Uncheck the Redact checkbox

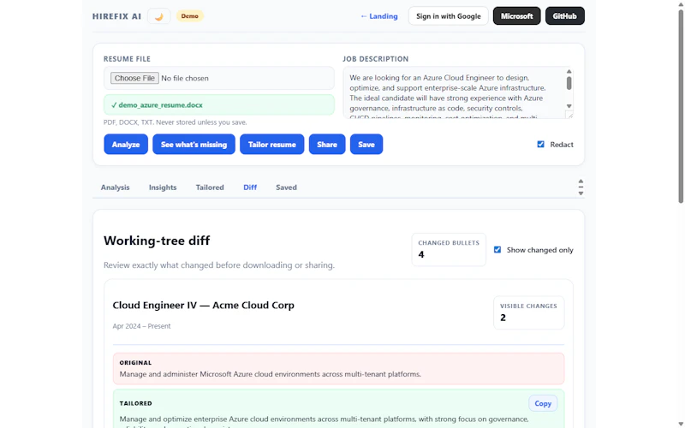click(x=541, y=144)
